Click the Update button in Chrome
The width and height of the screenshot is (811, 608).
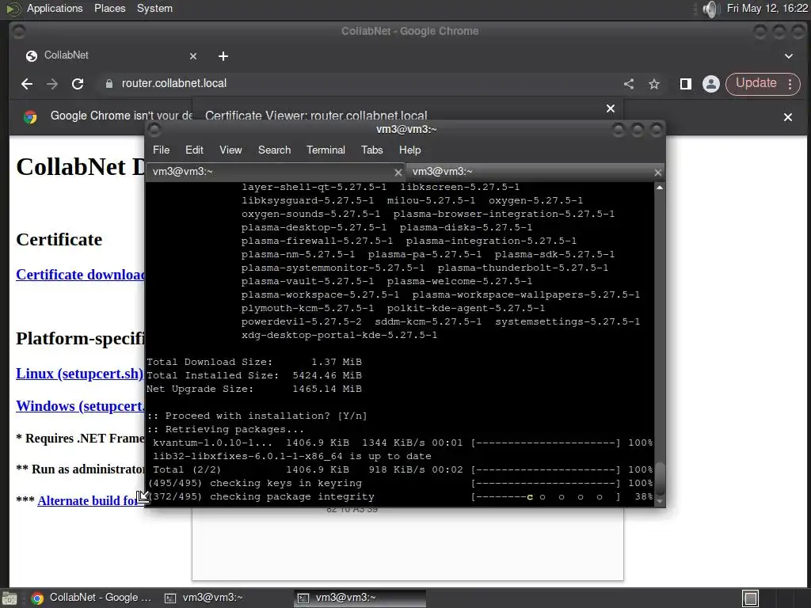tap(756, 83)
